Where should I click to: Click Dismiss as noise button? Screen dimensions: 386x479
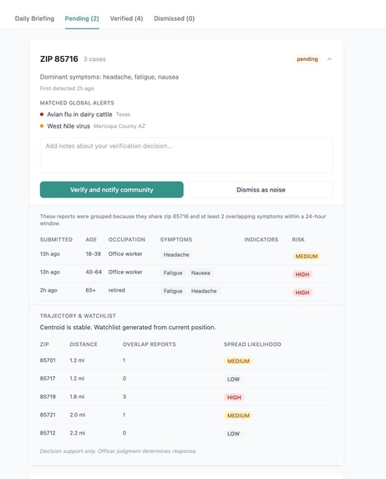pos(261,190)
